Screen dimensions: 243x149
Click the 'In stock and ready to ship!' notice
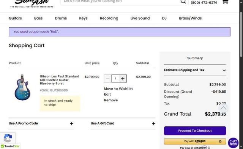click(x=60, y=103)
